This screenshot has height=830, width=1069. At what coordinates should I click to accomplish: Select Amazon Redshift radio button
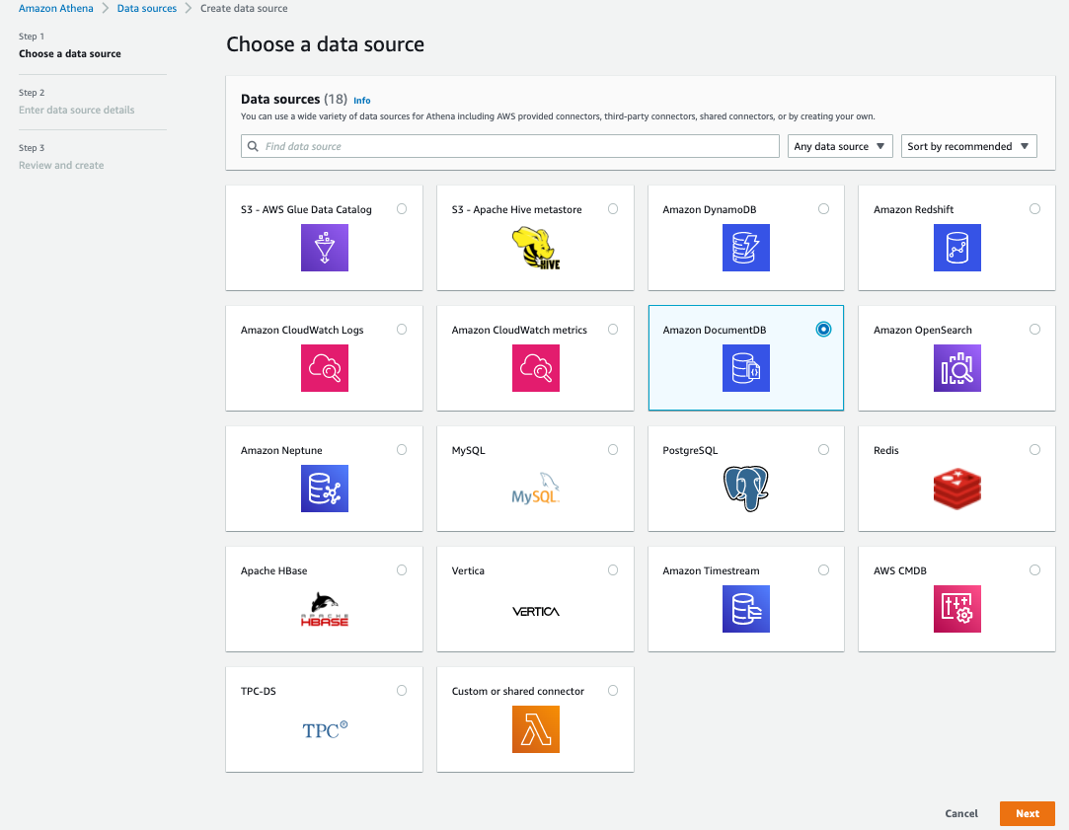point(1034,208)
